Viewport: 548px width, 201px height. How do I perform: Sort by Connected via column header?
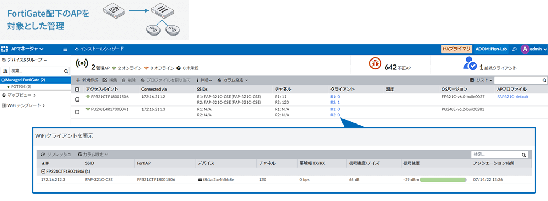(x=154, y=90)
